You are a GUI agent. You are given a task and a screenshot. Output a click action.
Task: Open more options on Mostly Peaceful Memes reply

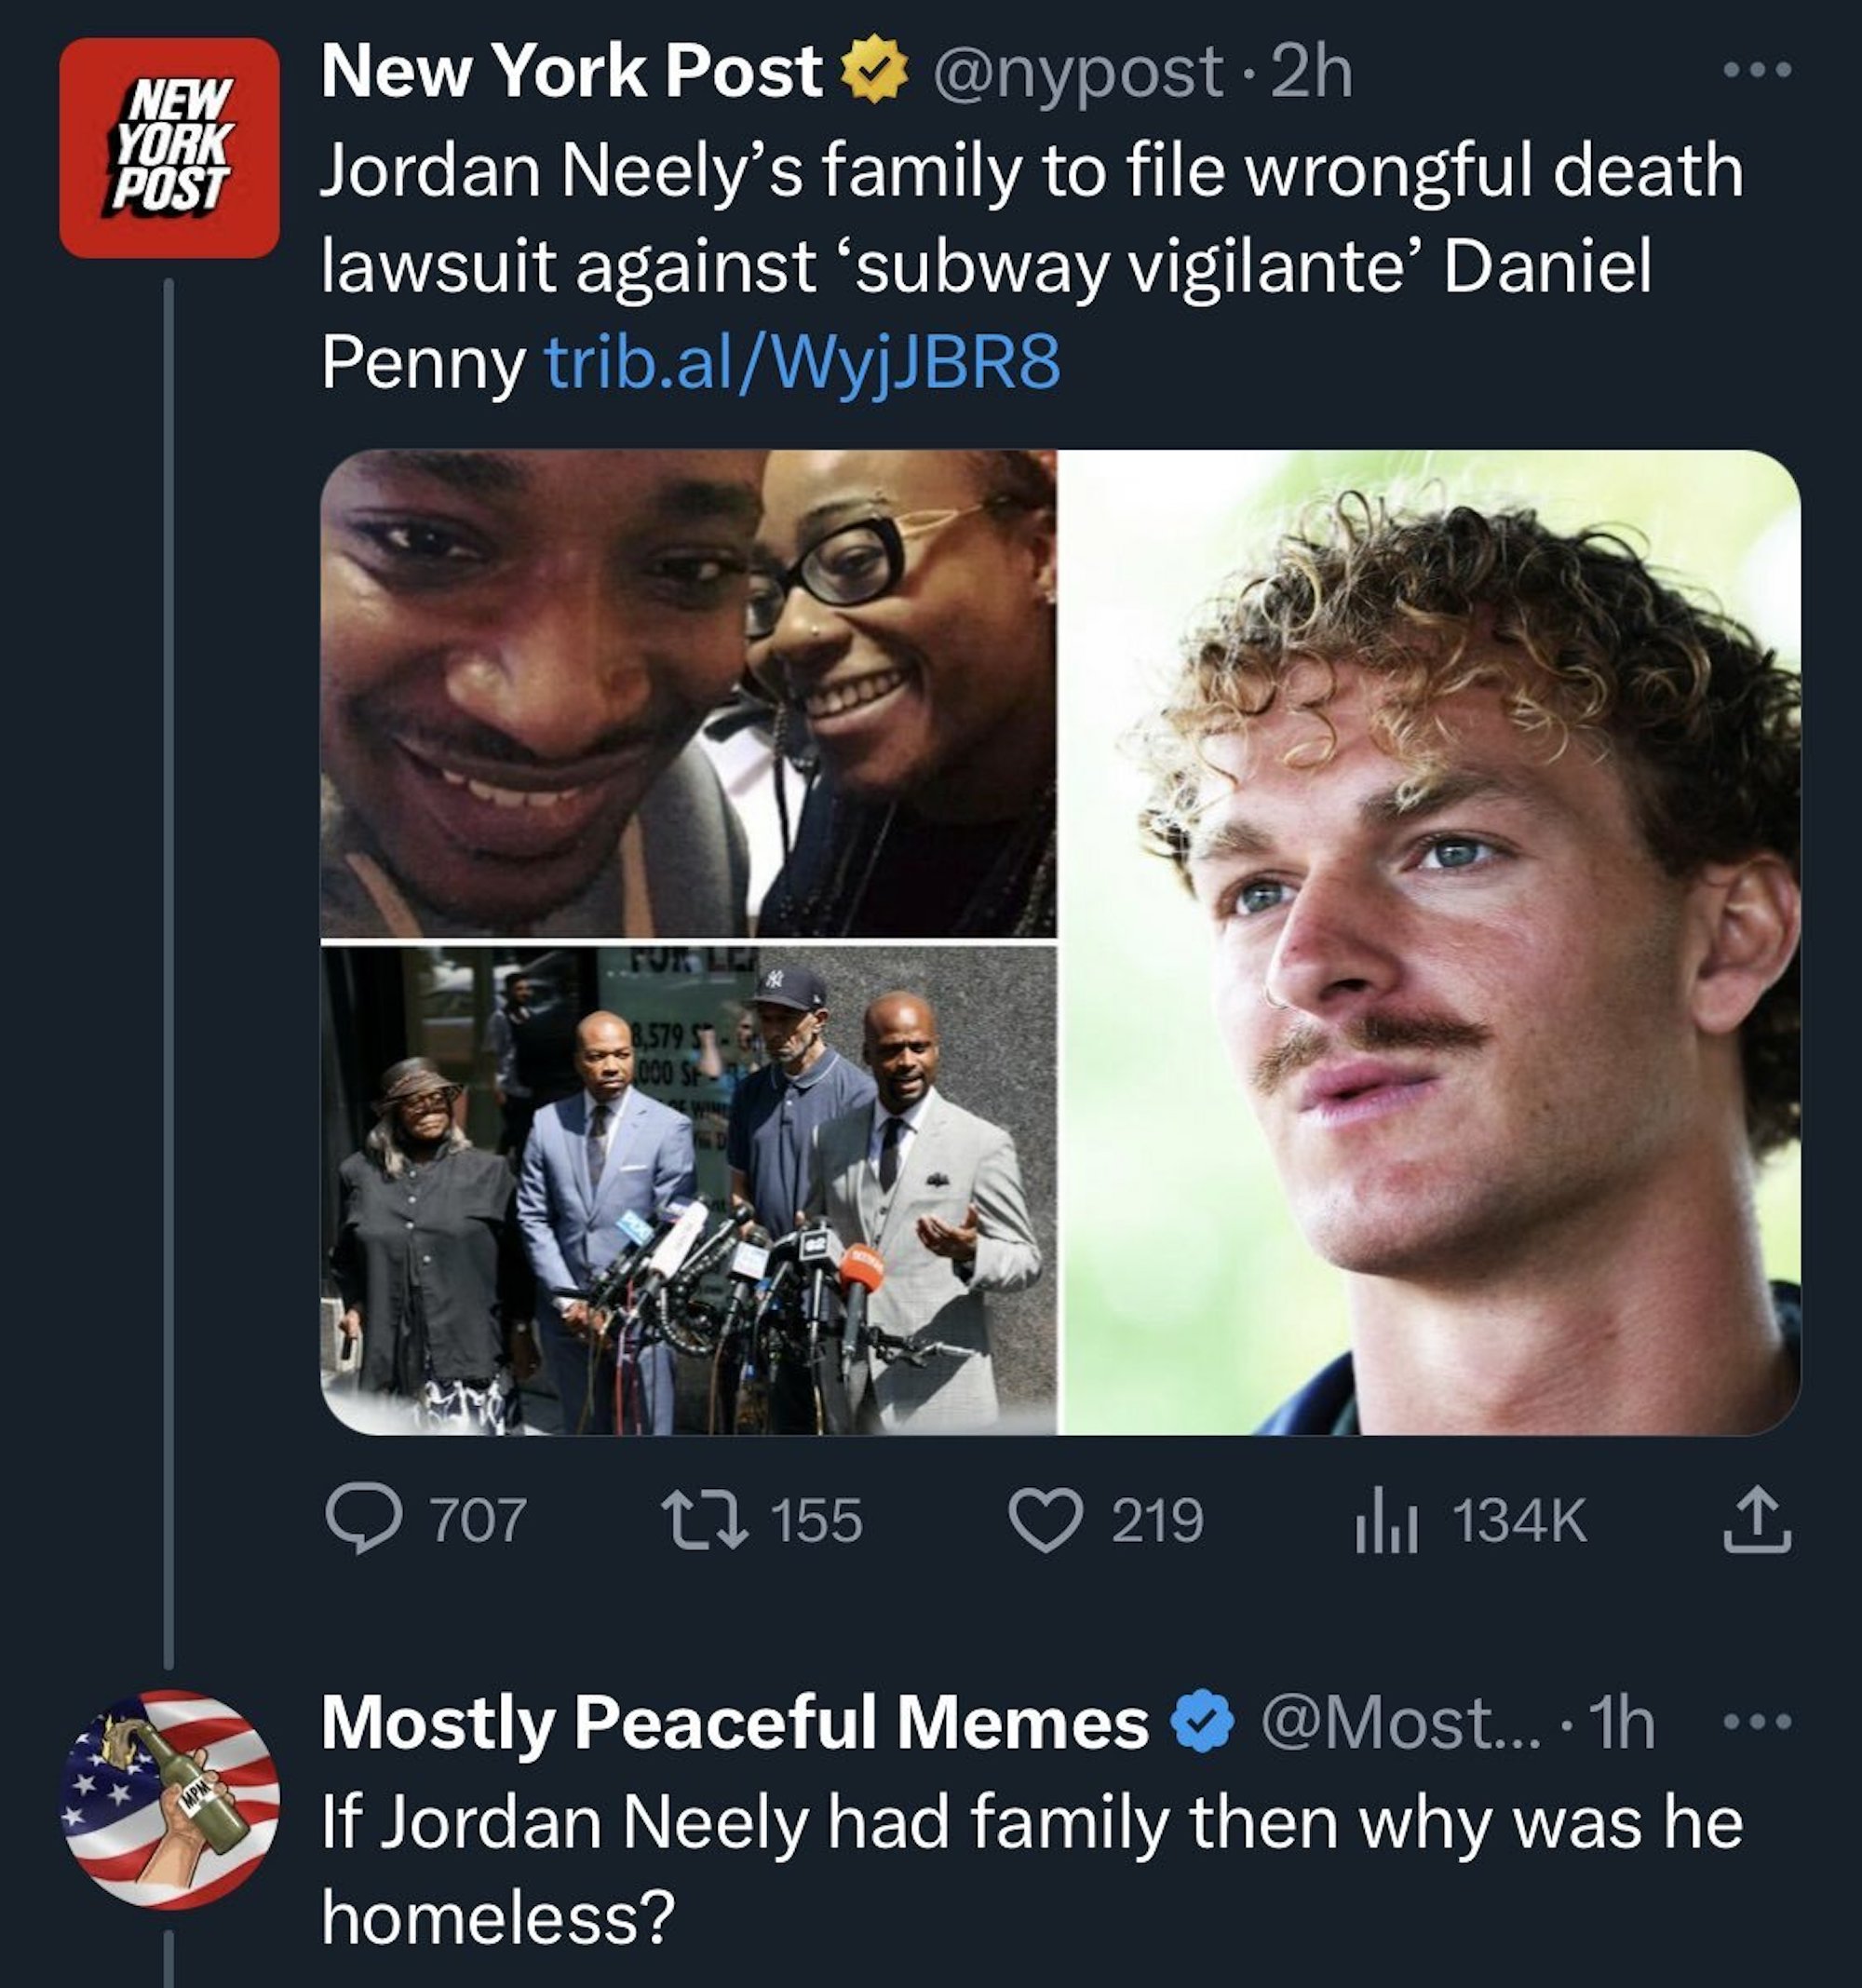click(x=1757, y=1722)
